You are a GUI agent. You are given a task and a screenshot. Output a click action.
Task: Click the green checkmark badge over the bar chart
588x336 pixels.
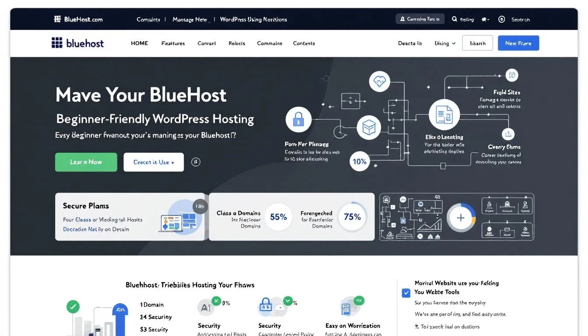coord(73,306)
